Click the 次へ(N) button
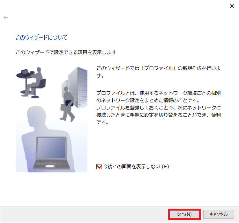This screenshot has height=223, width=239. 184,214
